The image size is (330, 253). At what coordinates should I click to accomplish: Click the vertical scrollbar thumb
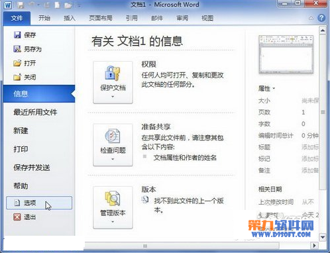[323, 112]
